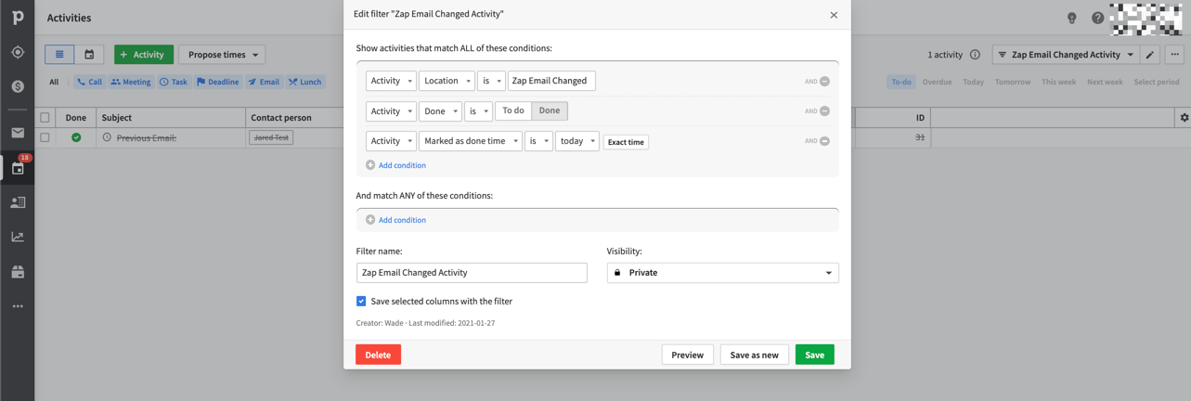The width and height of the screenshot is (1191, 401).
Task: Open three-dots more options button
Action: (x=1174, y=55)
